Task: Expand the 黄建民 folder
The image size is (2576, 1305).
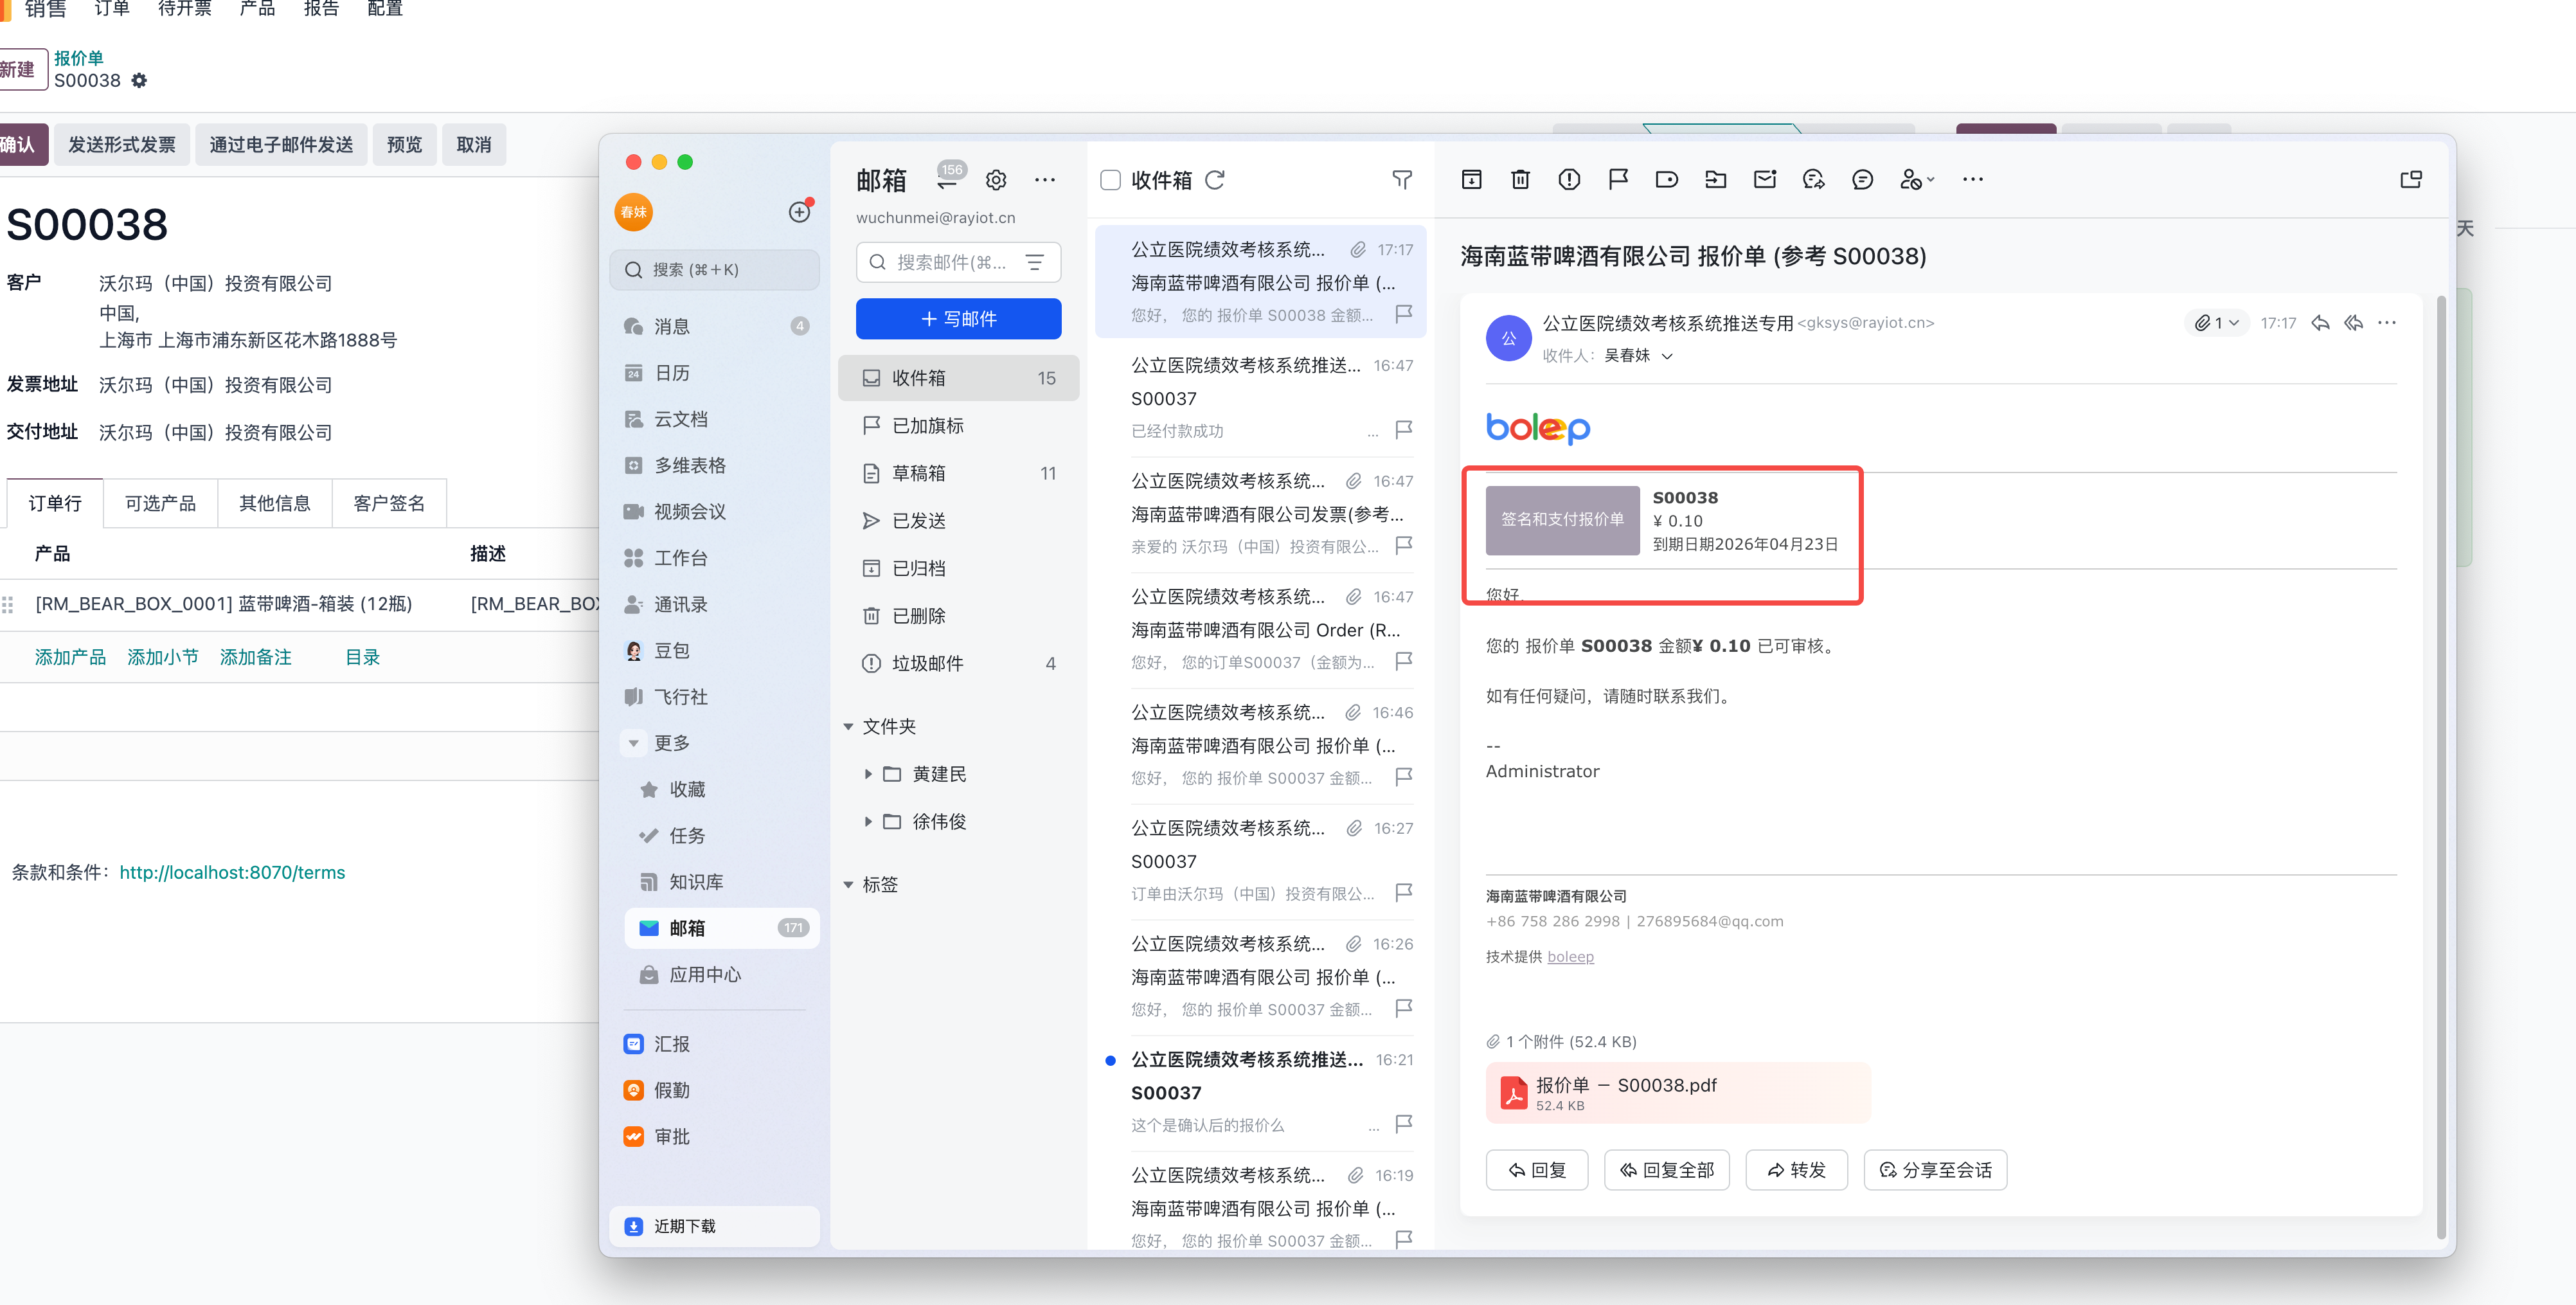Action: point(868,774)
